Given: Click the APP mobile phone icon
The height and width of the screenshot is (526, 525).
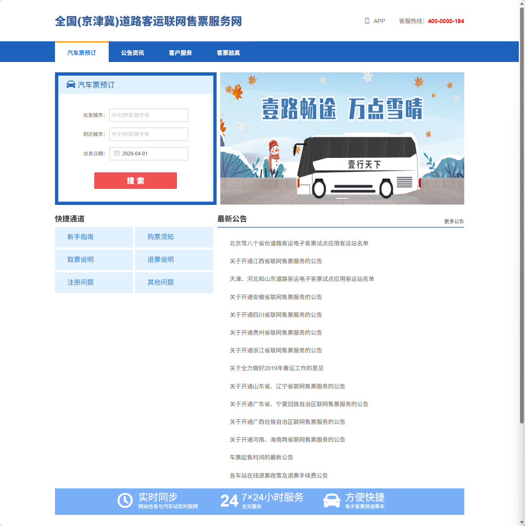Looking at the screenshot, I should pyautogui.click(x=367, y=21).
